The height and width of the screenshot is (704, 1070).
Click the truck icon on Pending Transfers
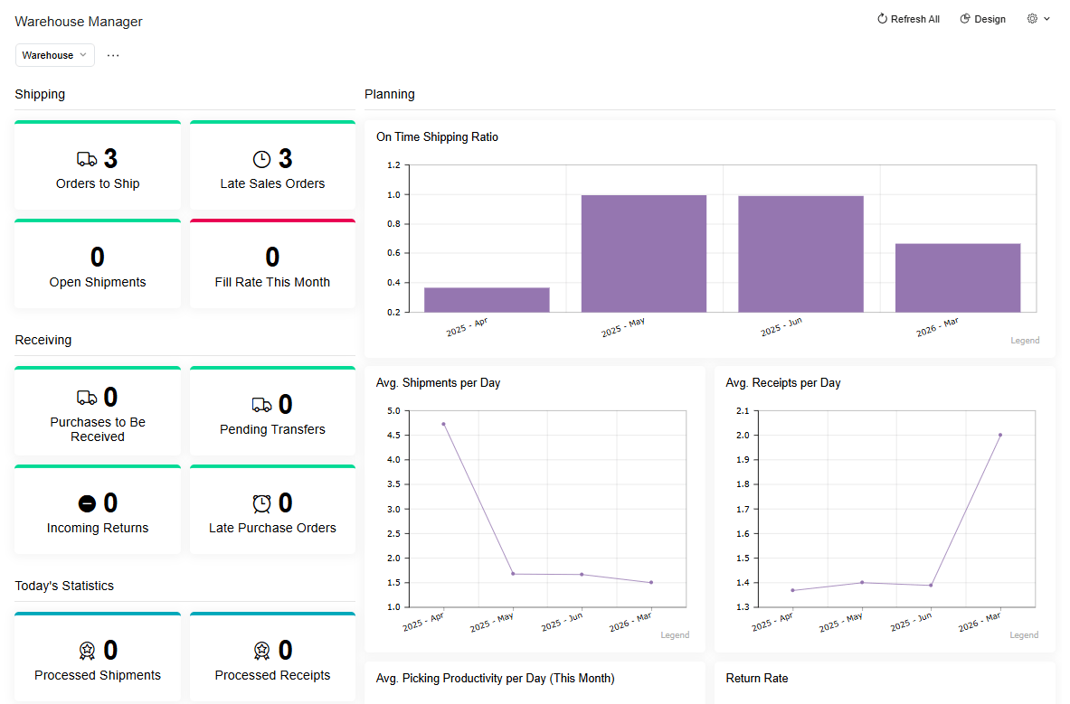[262, 405]
